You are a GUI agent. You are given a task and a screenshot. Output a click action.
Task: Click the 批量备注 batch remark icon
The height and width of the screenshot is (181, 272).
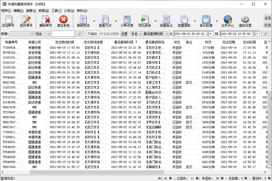click(166, 21)
